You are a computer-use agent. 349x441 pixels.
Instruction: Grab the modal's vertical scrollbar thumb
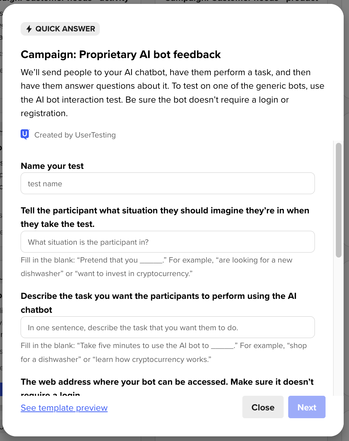(339, 199)
